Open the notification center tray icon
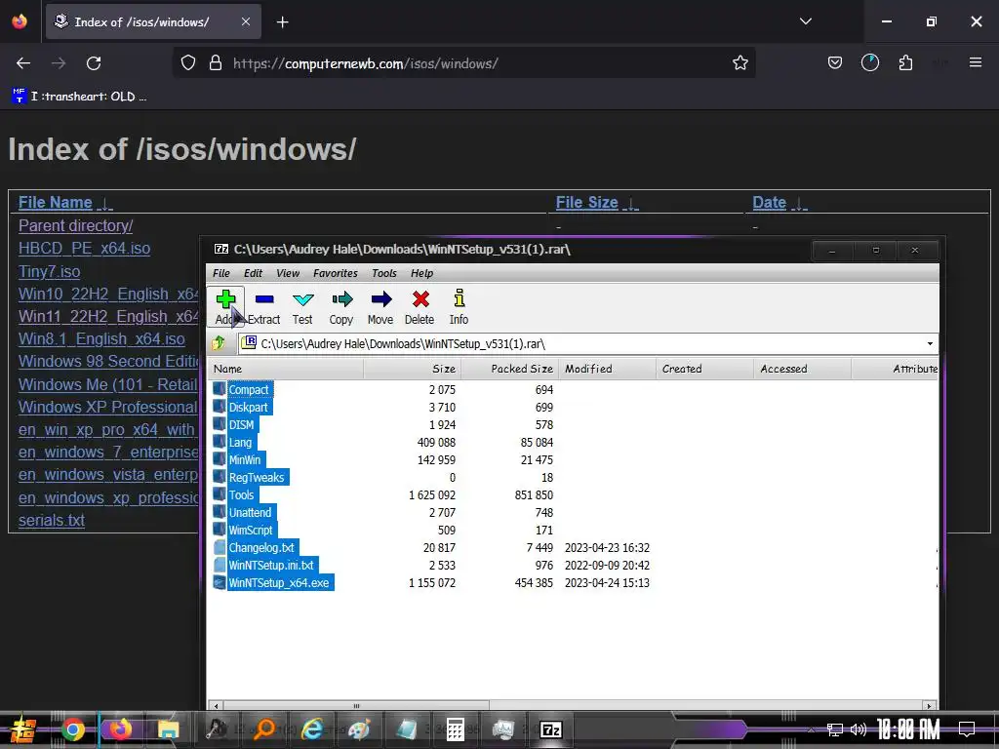 pyautogui.click(x=967, y=729)
